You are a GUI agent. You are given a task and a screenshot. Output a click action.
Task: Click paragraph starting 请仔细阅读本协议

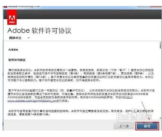point(80,75)
